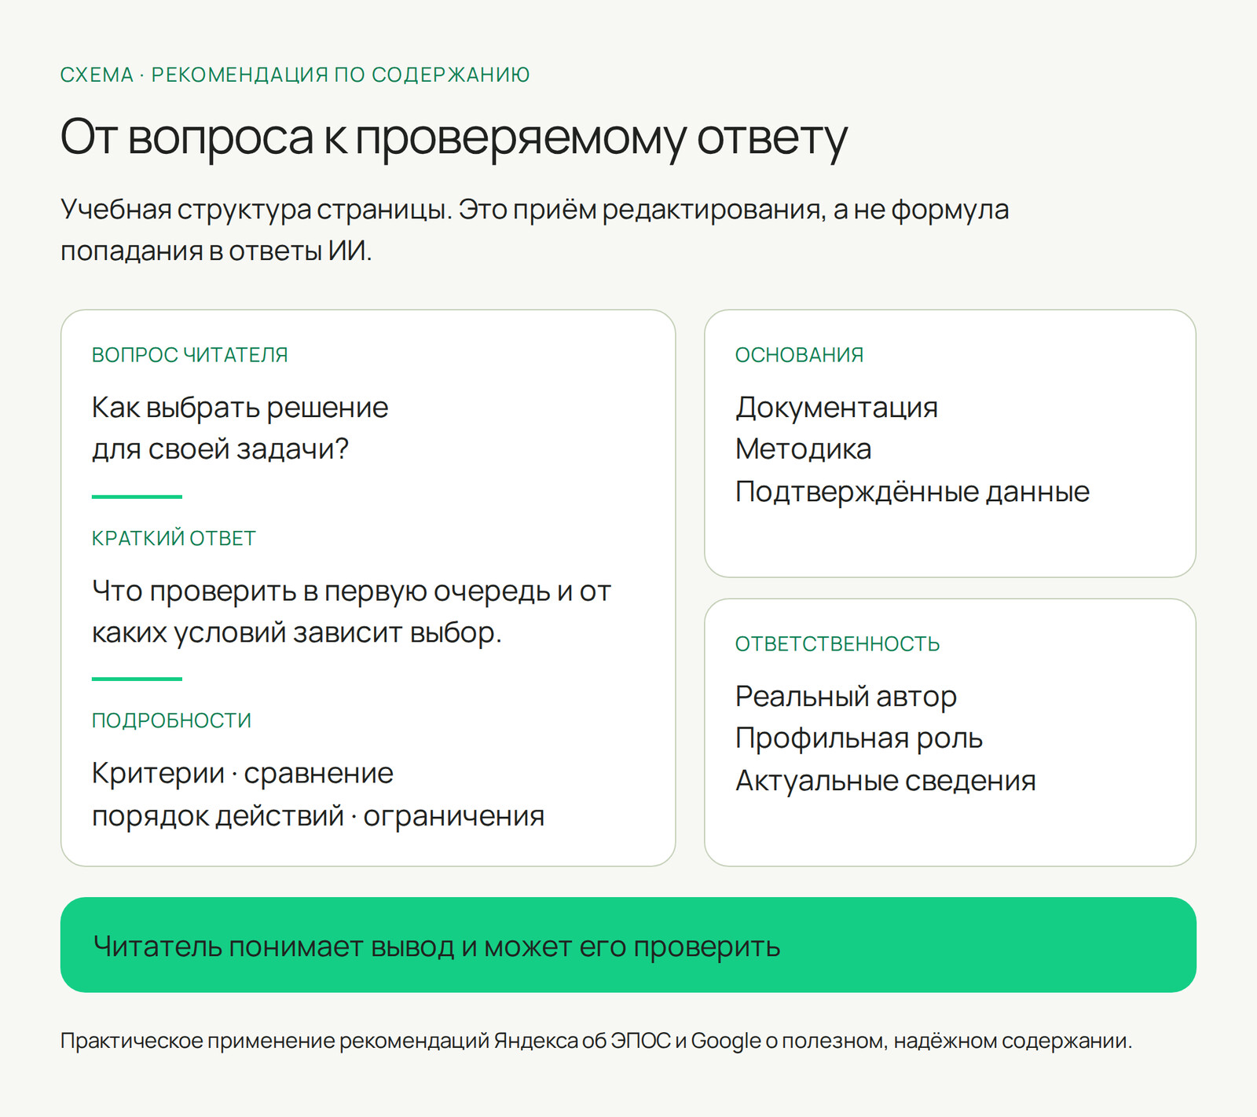Viewport: 1257px width, 1117px height.
Task: Click the text "Что проверить в первую очередь"
Action: [321, 591]
